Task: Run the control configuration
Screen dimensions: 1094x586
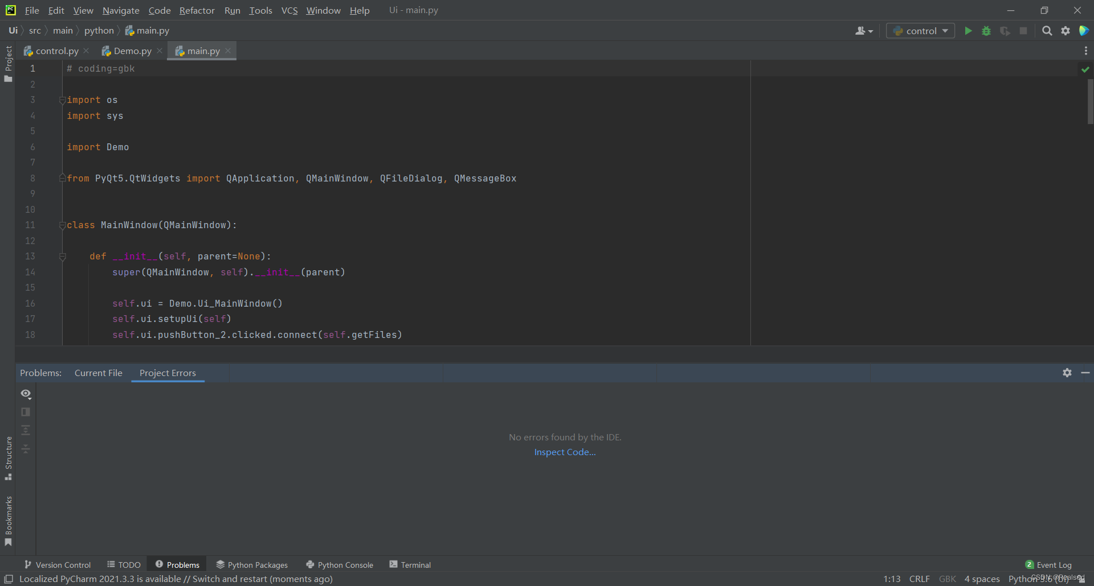Action: (x=968, y=31)
